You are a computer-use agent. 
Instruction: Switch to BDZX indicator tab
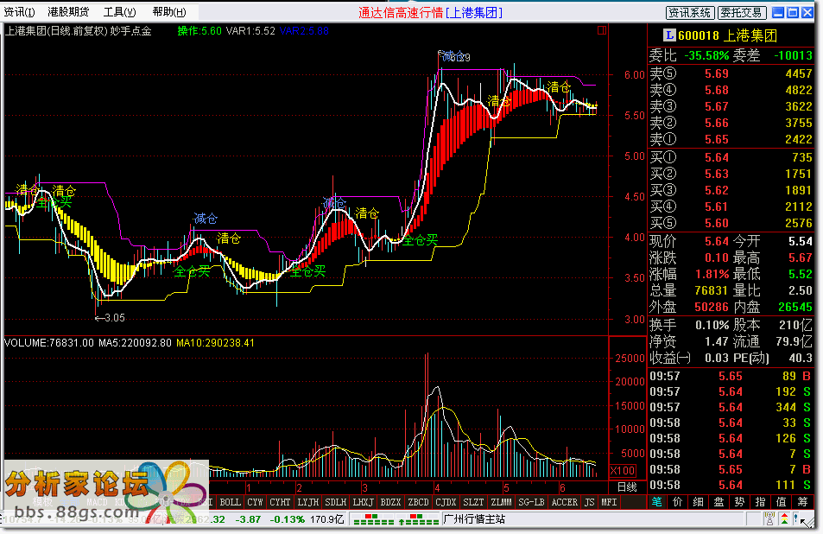[390, 503]
